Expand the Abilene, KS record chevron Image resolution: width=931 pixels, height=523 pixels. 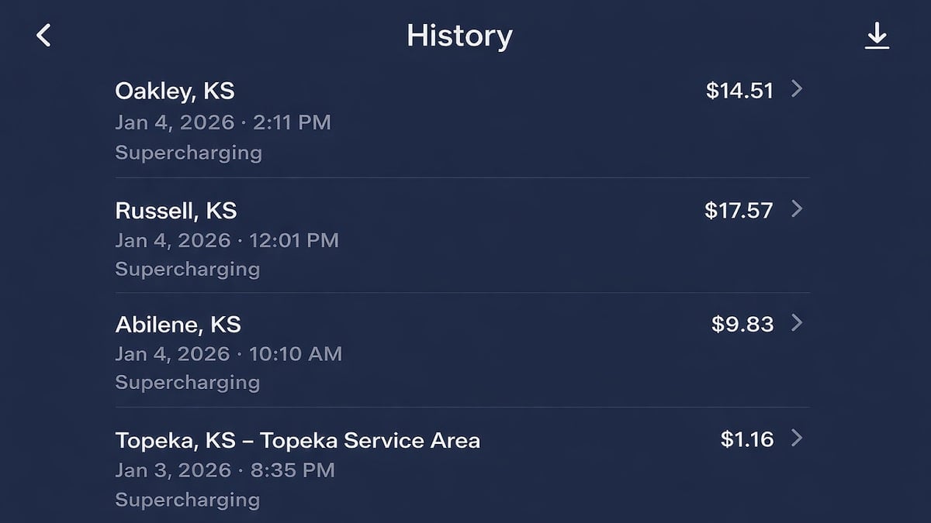798,325
